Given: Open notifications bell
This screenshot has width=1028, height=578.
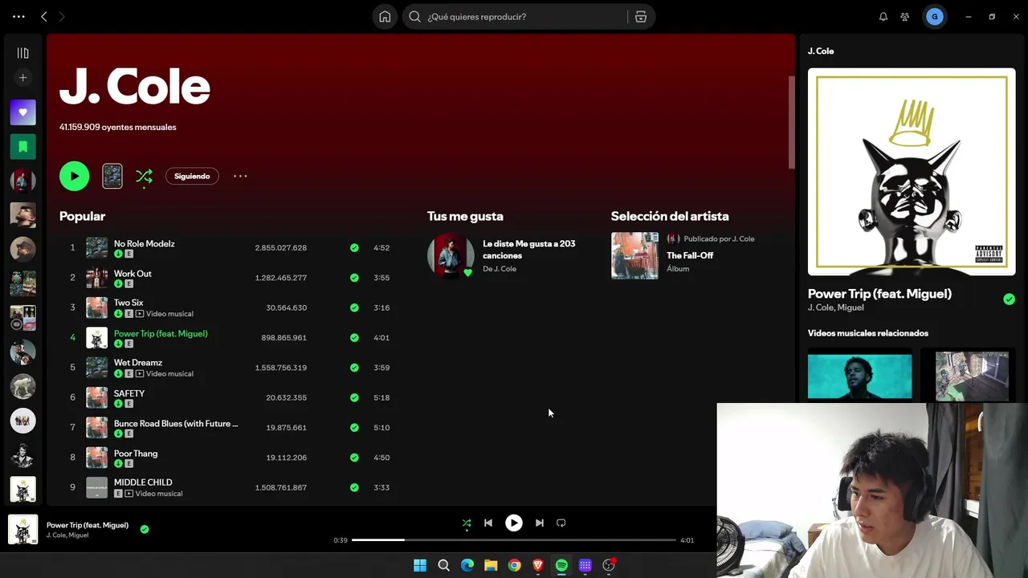Looking at the screenshot, I should (x=883, y=16).
